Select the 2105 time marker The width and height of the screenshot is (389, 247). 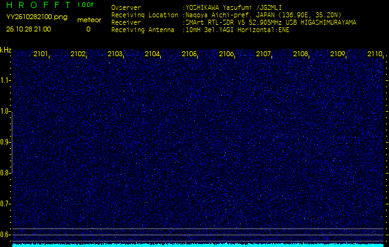[189, 54]
